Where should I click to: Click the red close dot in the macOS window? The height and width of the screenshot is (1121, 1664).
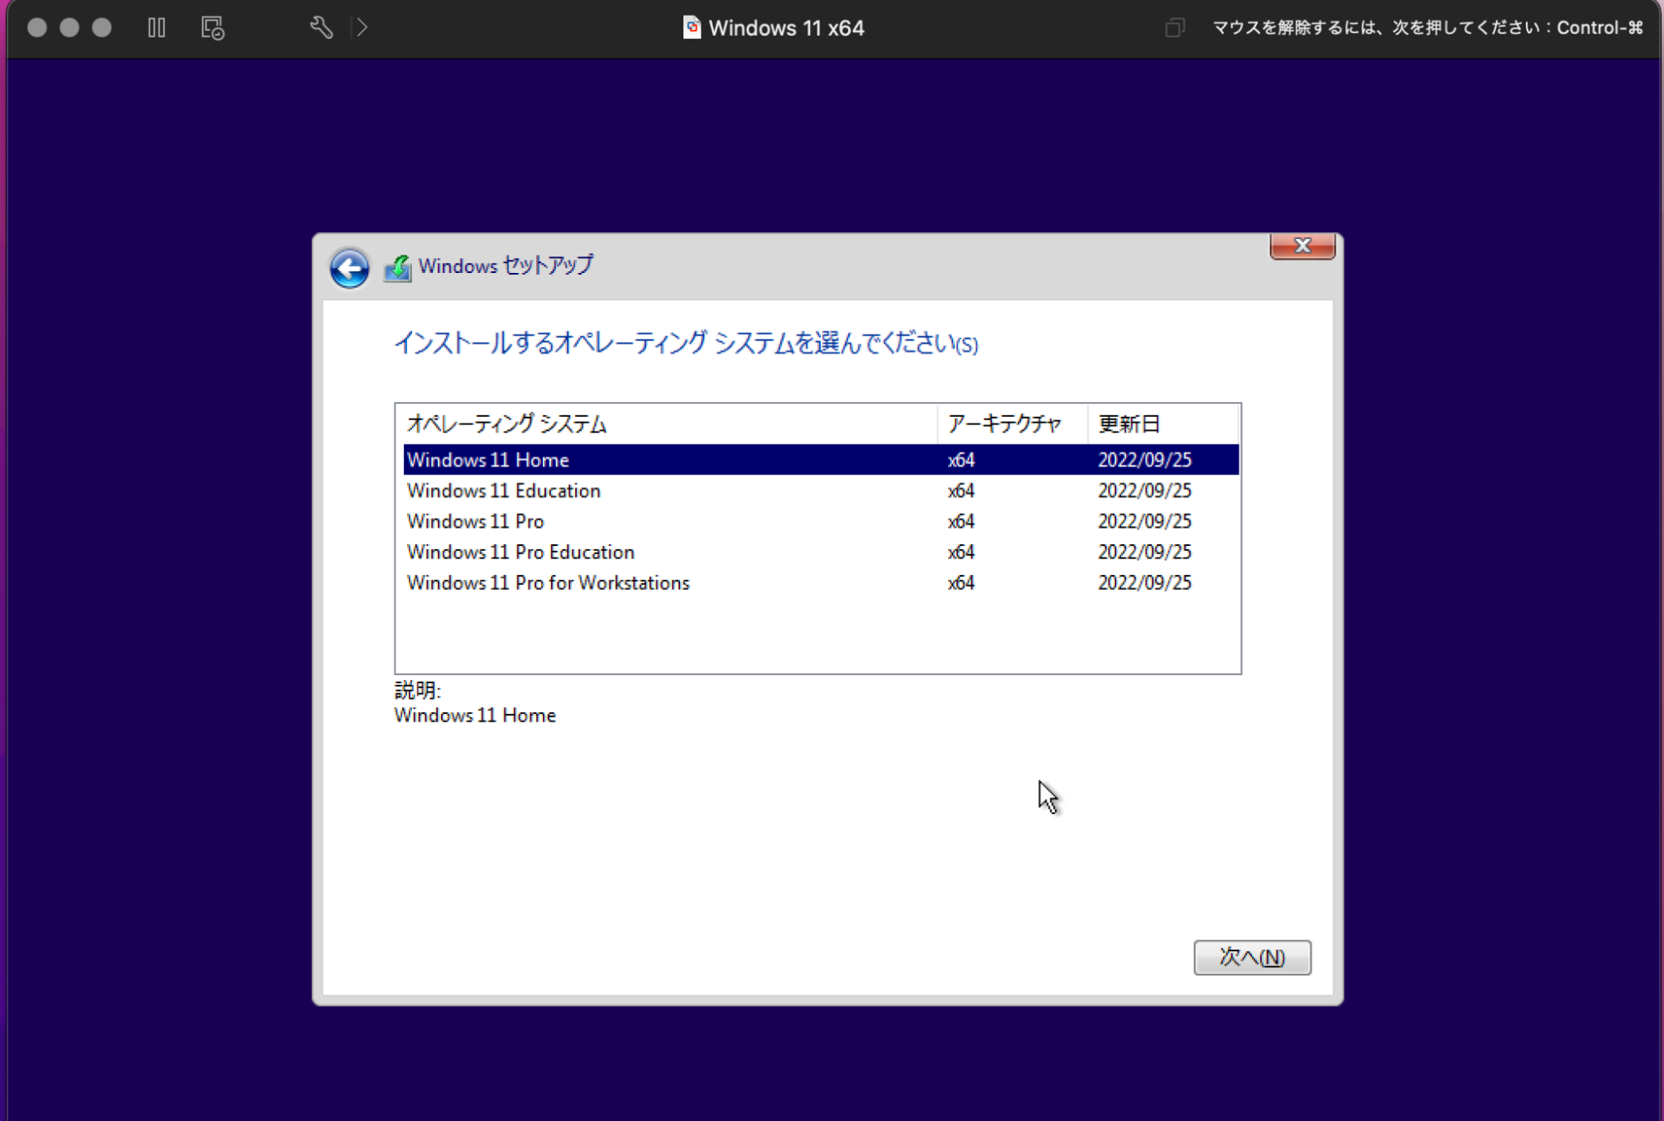tap(36, 27)
